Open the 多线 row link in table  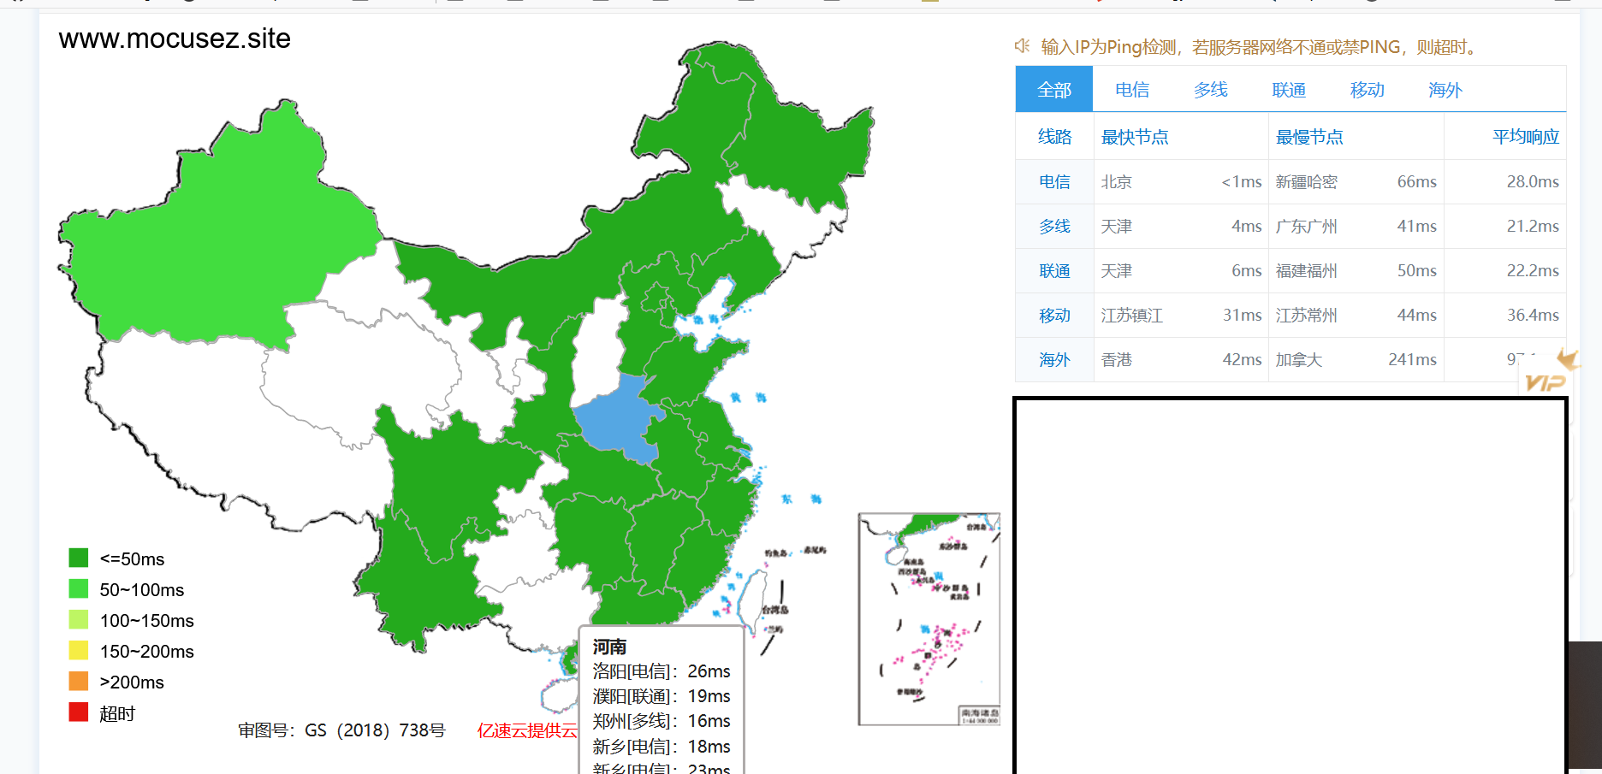click(1054, 226)
